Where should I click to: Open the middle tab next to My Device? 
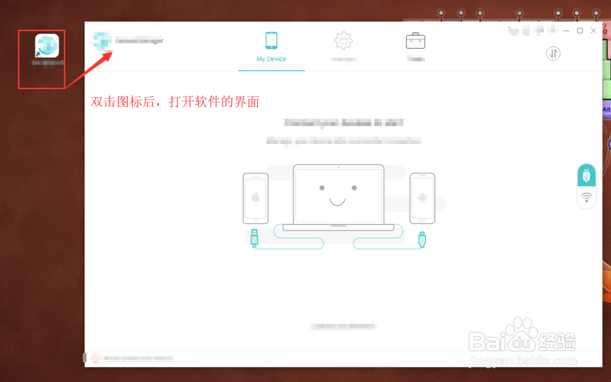click(x=343, y=48)
